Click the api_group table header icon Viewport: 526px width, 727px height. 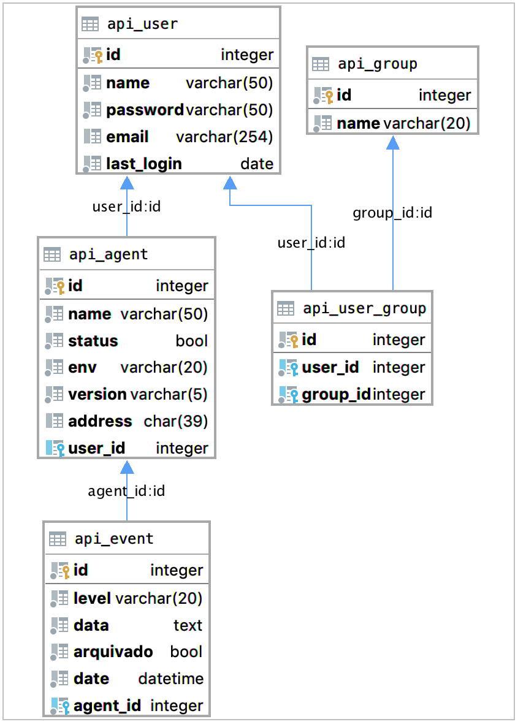point(321,64)
